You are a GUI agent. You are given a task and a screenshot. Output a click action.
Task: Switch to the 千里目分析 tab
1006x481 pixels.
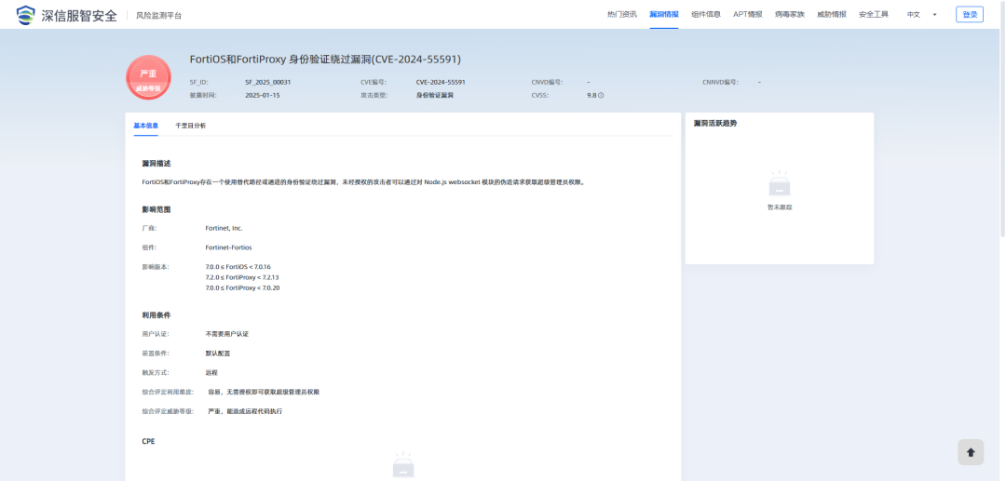pos(191,126)
